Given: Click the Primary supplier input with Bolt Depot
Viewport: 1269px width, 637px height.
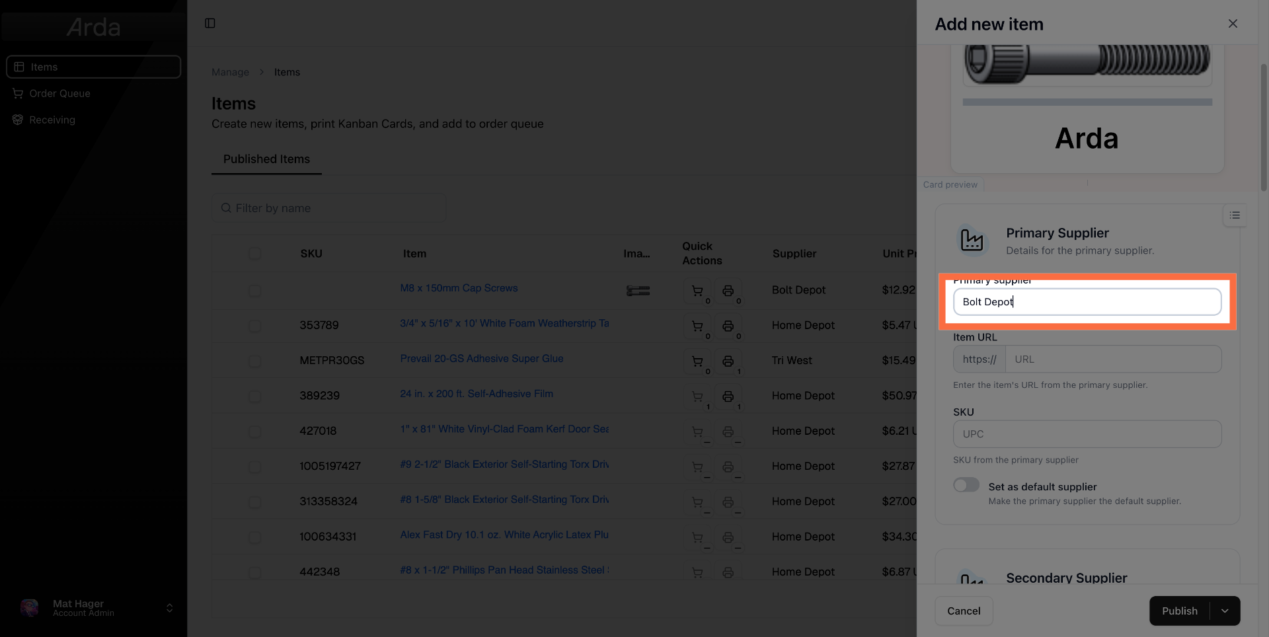Looking at the screenshot, I should click(1087, 302).
